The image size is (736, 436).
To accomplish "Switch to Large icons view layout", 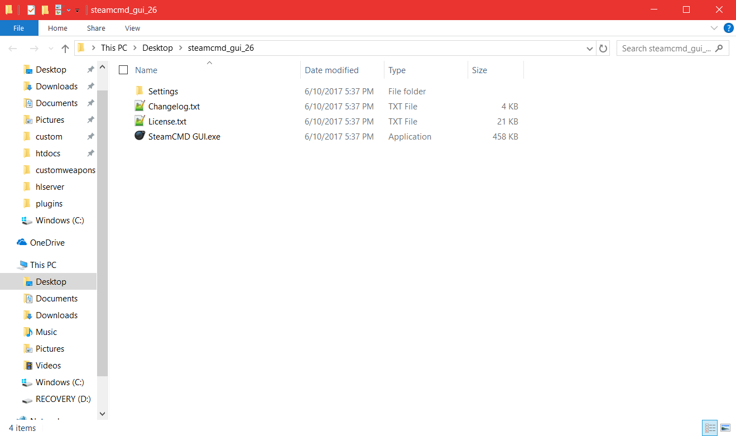I will pyautogui.click(x=725, y=428).
